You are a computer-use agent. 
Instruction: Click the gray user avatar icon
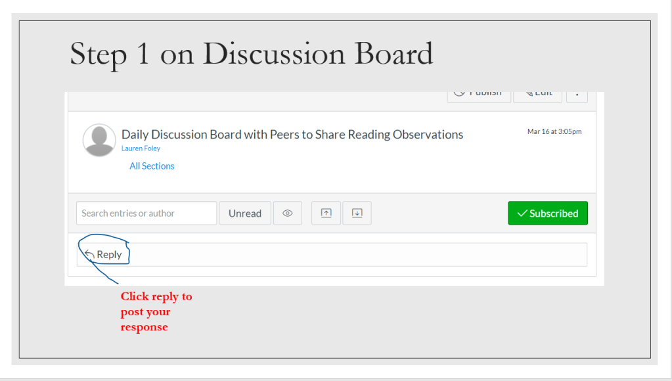99,140
